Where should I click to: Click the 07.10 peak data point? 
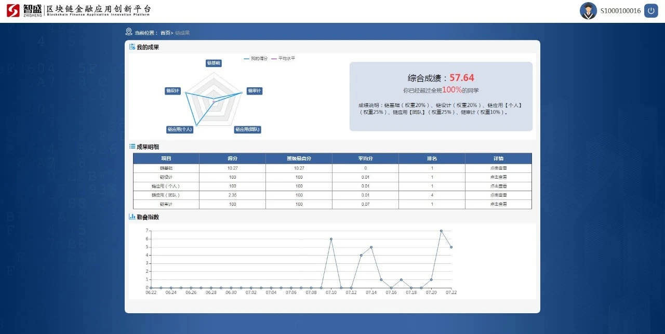point(331,239)
